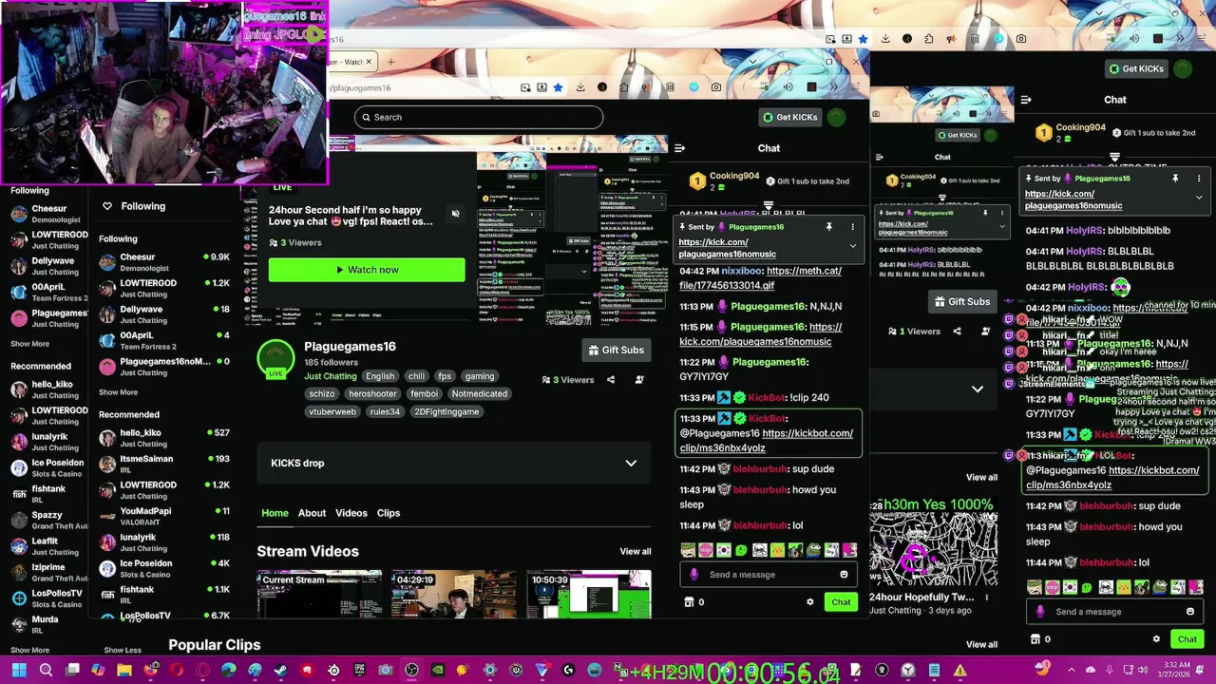This screenshot has height=684, width=1216.
Task: Toggle mute on stream preview player
Action: point(455,213)
